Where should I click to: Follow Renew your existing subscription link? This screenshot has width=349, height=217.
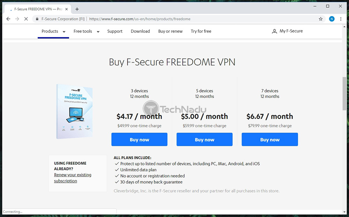click(73, 178)
